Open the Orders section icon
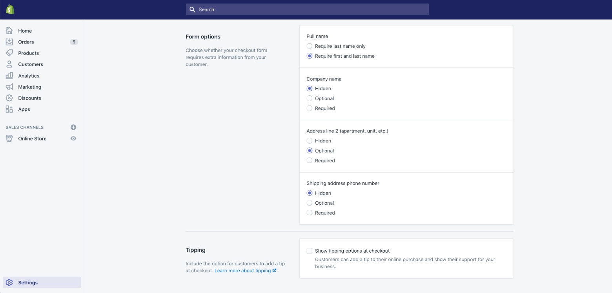The image size is (612, 293). tap(9, 42)
